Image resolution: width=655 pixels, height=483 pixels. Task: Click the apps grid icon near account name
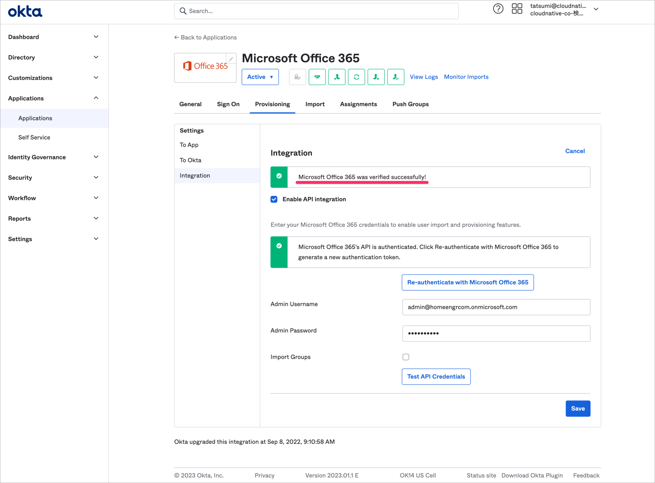(x=517, y=9)
